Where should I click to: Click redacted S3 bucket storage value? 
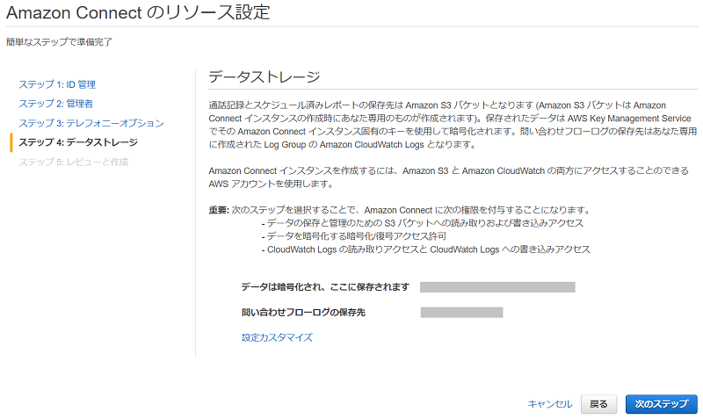pyautogui.click(x=497, y=287)
